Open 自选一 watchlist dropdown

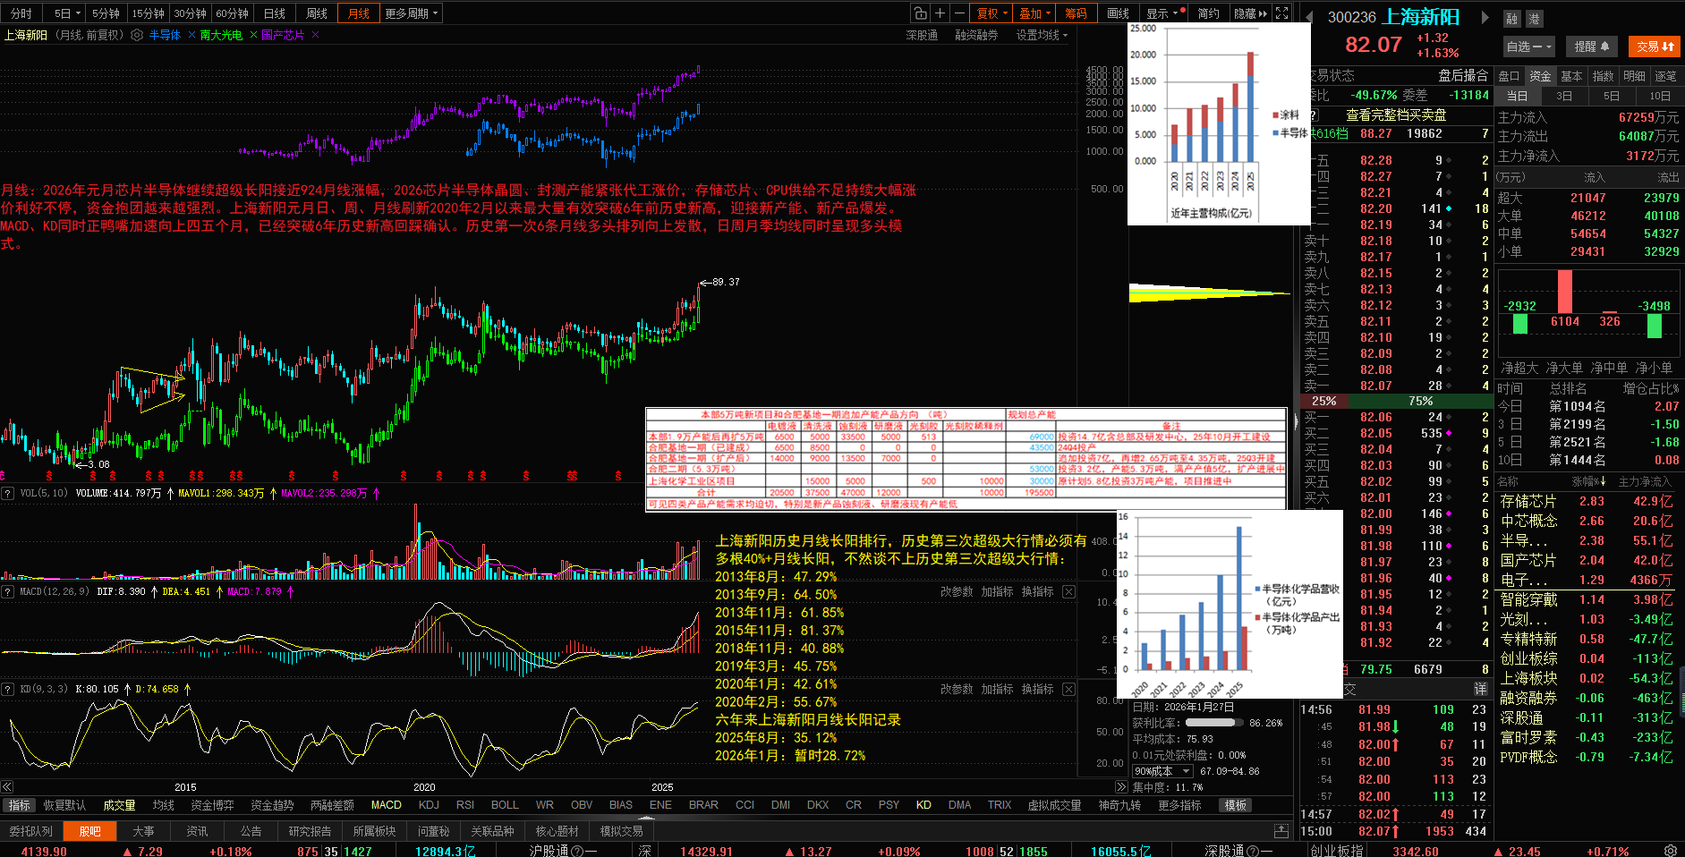tap(1529, 47)
